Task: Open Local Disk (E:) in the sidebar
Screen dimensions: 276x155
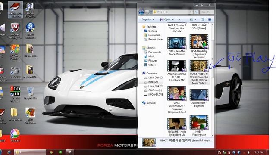Action: 154,86
